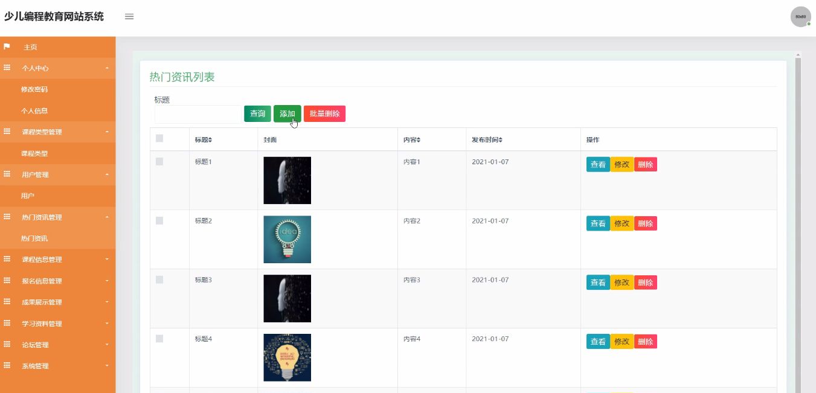Collapse the 热门资讯管理 menu arrow
Viewport: 816px width, 393px height.
[x=107, y=217]
